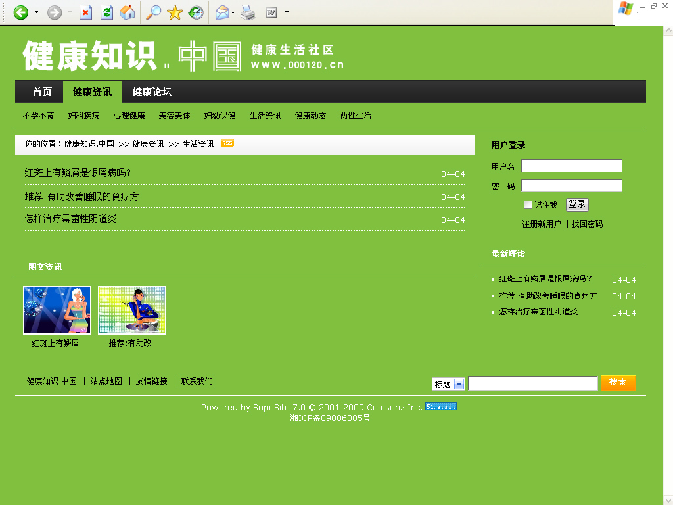Expand the Mail icon dropdown arrow

pyautogui.click(x=233, y=12)
